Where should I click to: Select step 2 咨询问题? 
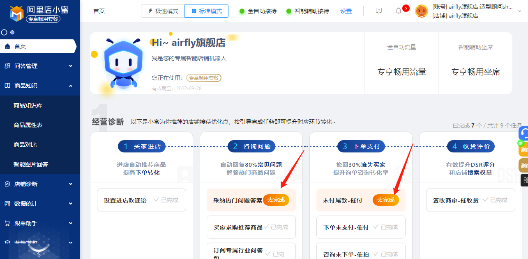tap(251, 146)
